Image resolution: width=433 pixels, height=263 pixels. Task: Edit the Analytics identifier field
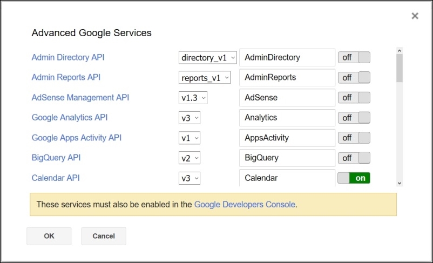click(x=287, y=118)
